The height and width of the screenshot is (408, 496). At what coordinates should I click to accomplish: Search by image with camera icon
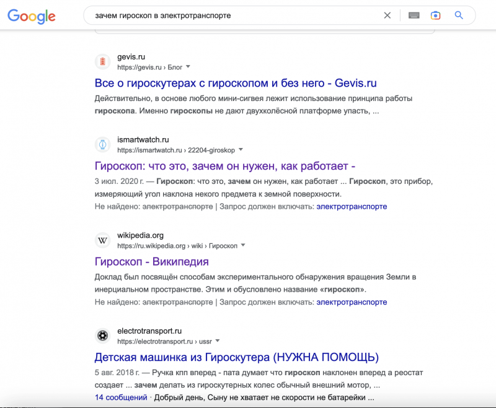pyautogui.click(x=436, y=15)
